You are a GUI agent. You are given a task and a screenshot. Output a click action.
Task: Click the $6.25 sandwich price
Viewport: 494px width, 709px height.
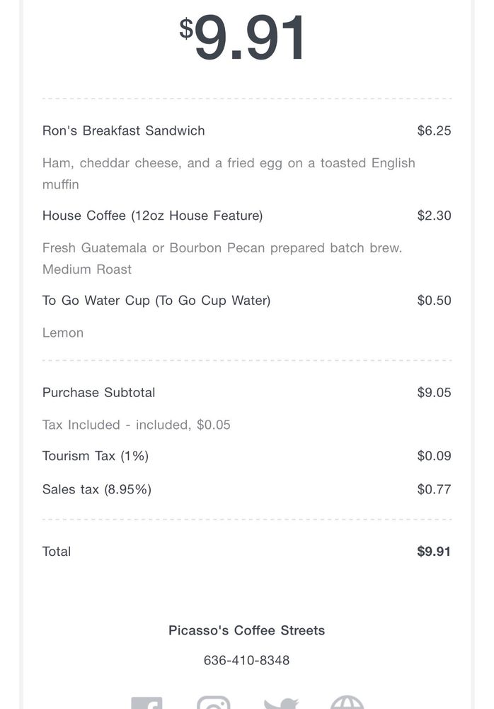(434, 130)
